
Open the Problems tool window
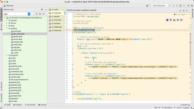(x=18, y=105)
